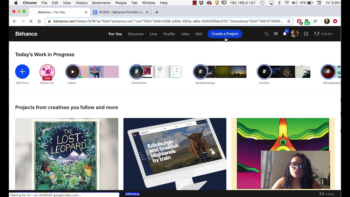Click the Dropbox menu bar icon

point(201,3)
